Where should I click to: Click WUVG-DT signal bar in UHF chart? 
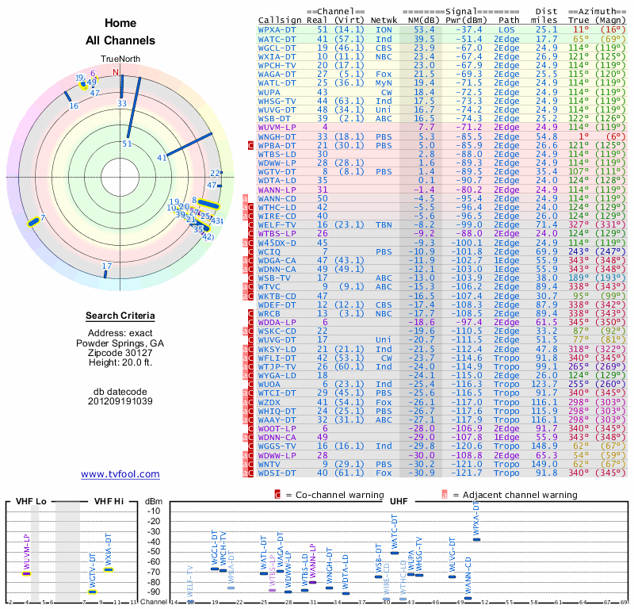452,576
